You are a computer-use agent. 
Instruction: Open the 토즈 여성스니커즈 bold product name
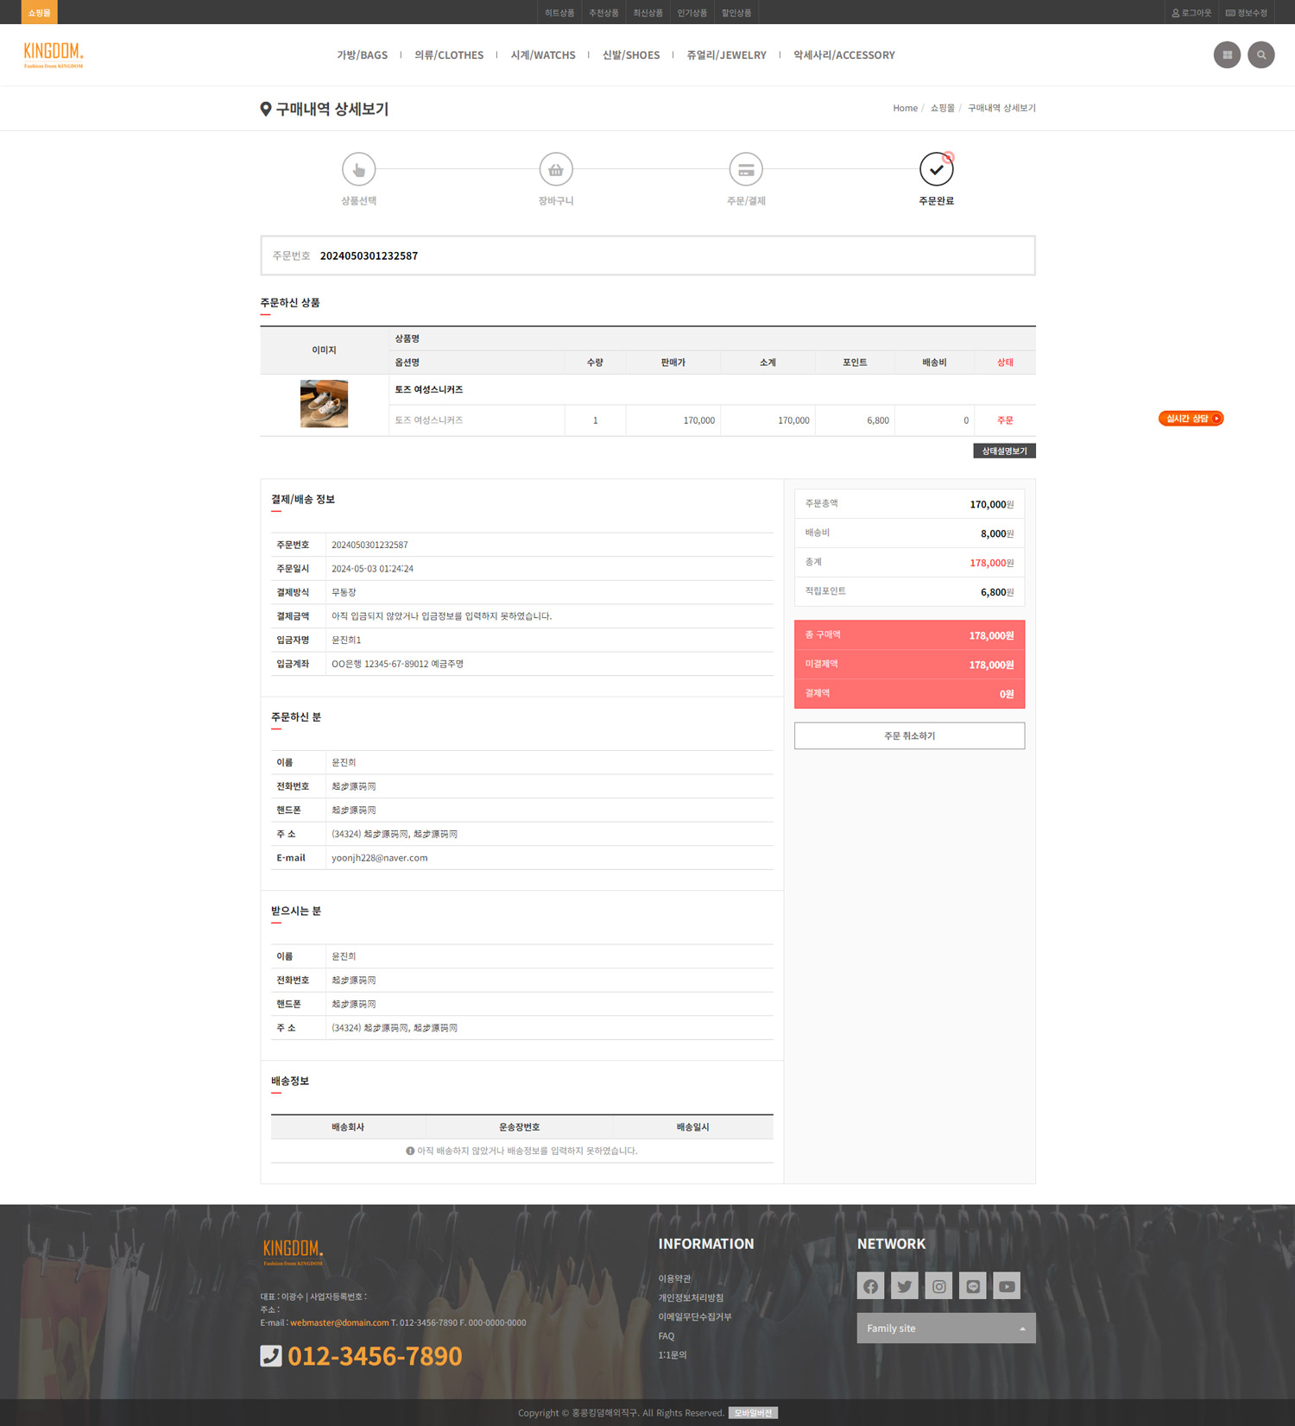429,390
